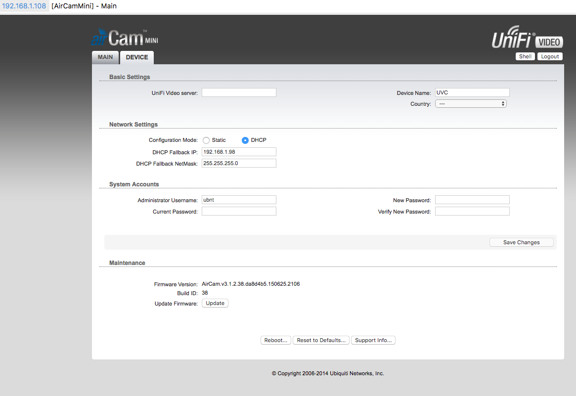Focus the UniFi Video server field
The width and height of the screenshot is (576, 396).
239,92
